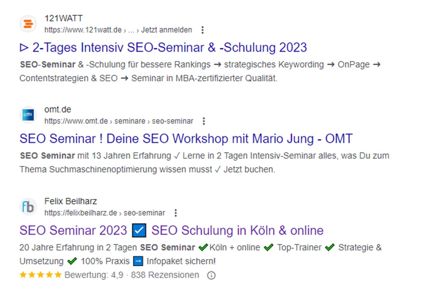This screenshot has height=296, width=434.
Task: Open the three-dot menu of the 121WATT result
Action: click(x=202, y=30)
